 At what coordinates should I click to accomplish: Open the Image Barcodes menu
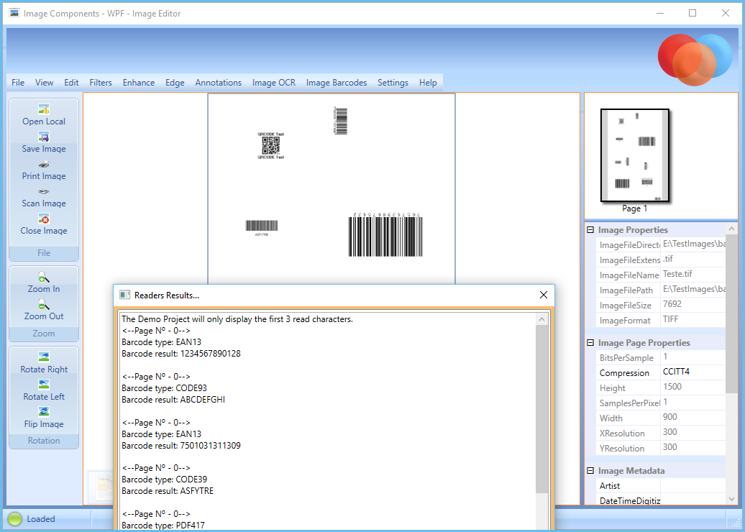337,83
